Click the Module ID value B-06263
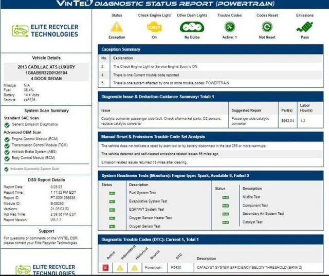Screen dimensions: 329x276 click(57, 204)
